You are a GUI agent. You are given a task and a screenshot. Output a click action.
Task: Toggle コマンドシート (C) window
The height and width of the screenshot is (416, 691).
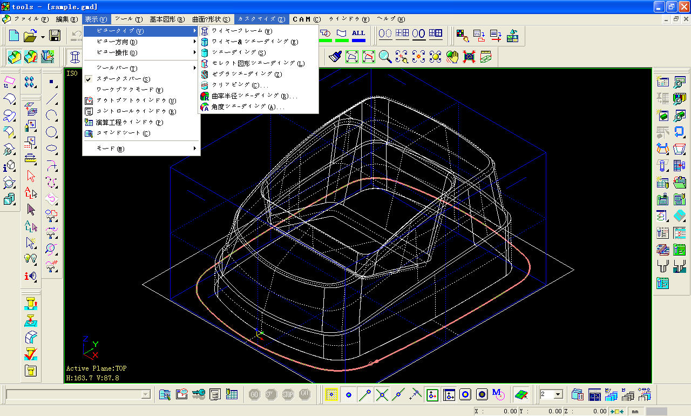point(141,133)
